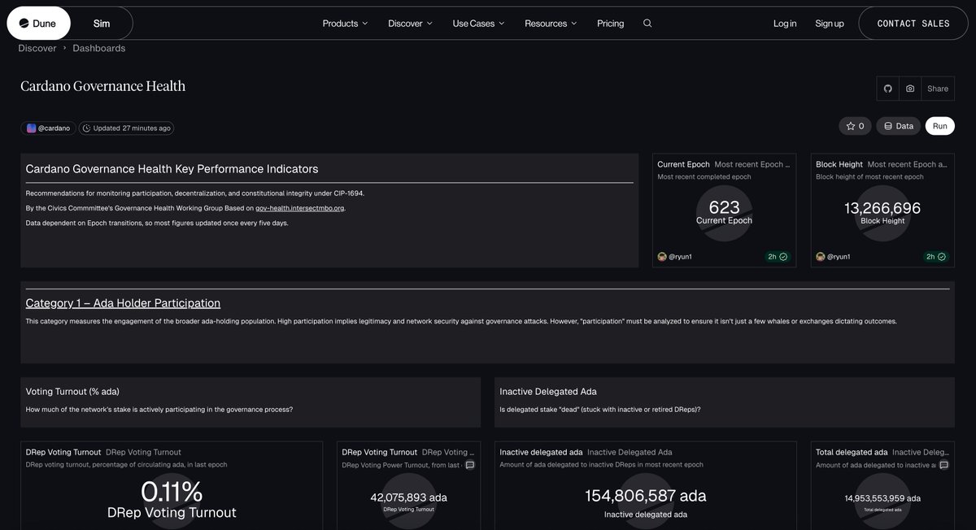The height and width of the screenshot is (530, 976).
Task: Select the 623 Current Epoch counter
Action: coord(724,207)
